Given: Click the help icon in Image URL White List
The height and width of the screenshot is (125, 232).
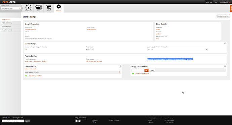Looking at the screenshot, I should (x=225, y=66).
